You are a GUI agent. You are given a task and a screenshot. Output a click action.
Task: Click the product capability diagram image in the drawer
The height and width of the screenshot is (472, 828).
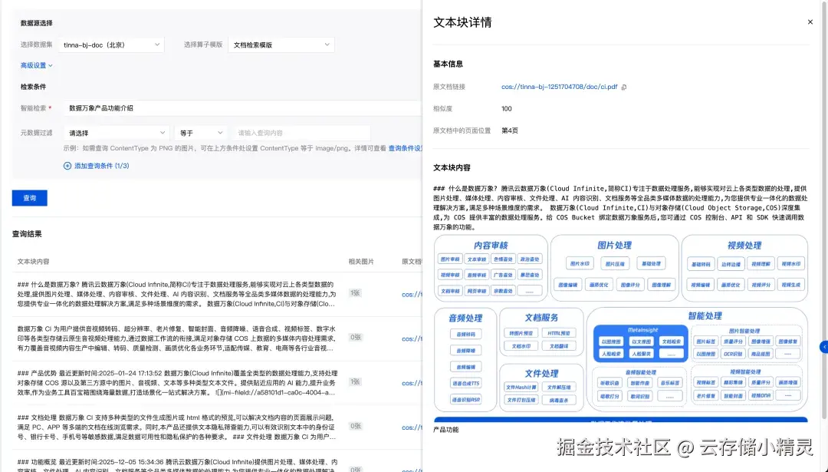click(620, 328)
